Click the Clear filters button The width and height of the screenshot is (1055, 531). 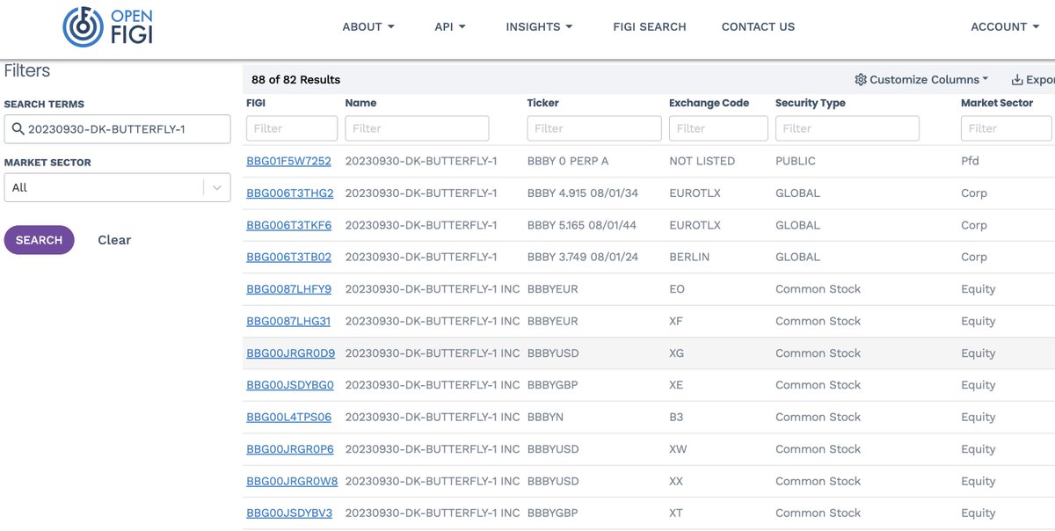coord(114,240)
